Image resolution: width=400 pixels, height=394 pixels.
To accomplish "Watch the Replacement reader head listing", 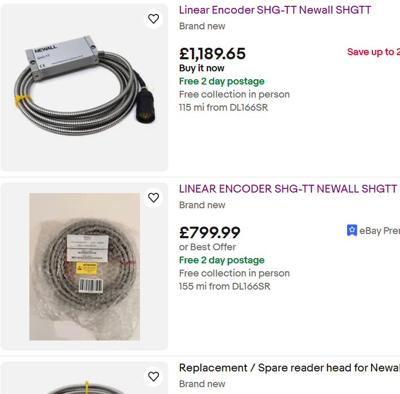I will tap(153, 376).
